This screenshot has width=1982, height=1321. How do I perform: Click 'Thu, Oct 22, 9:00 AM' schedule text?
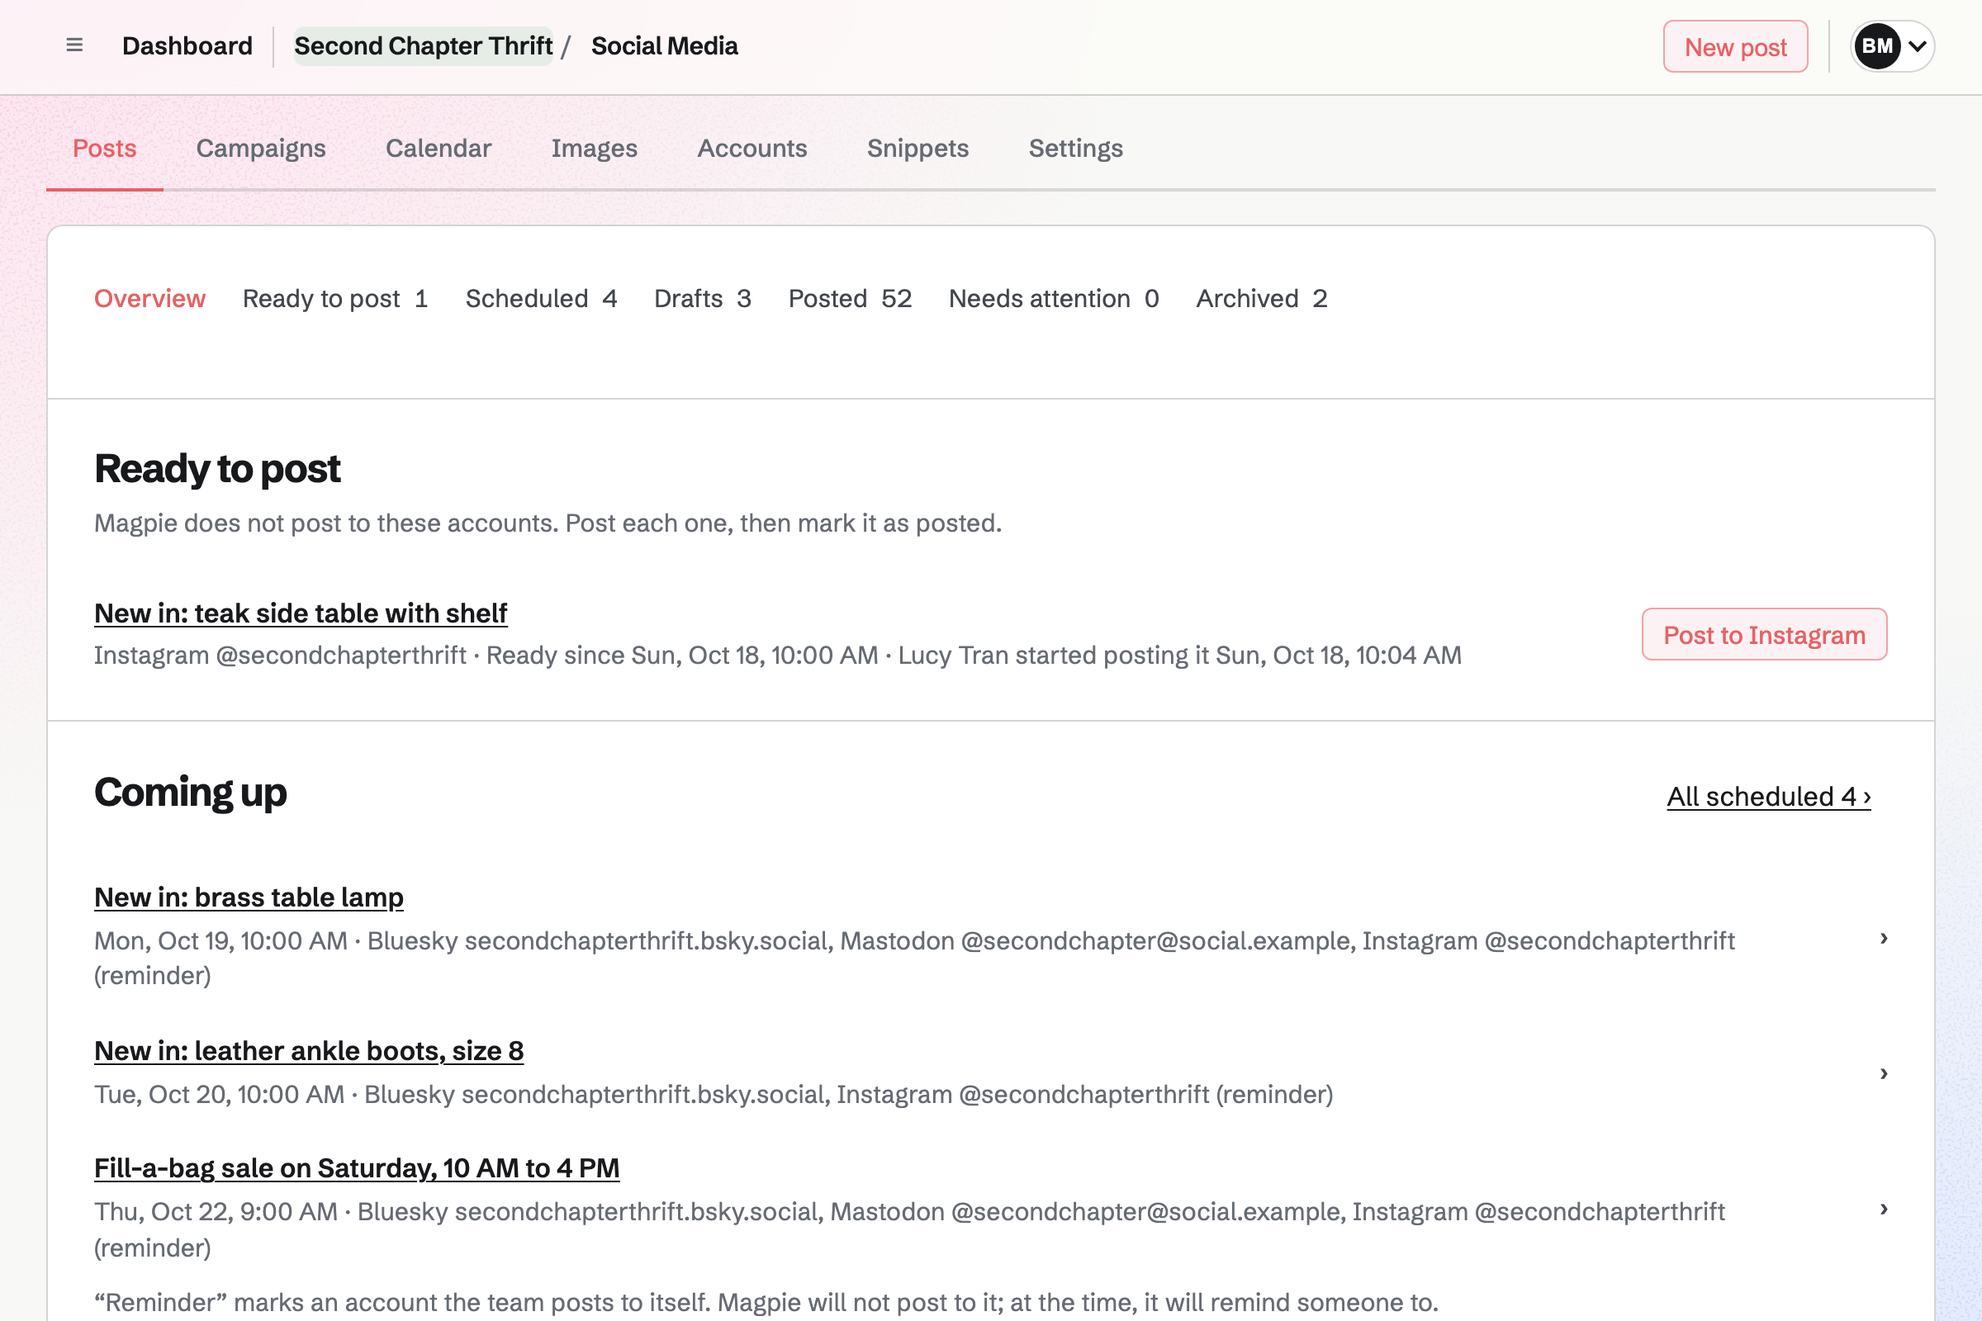(216, 1210)
